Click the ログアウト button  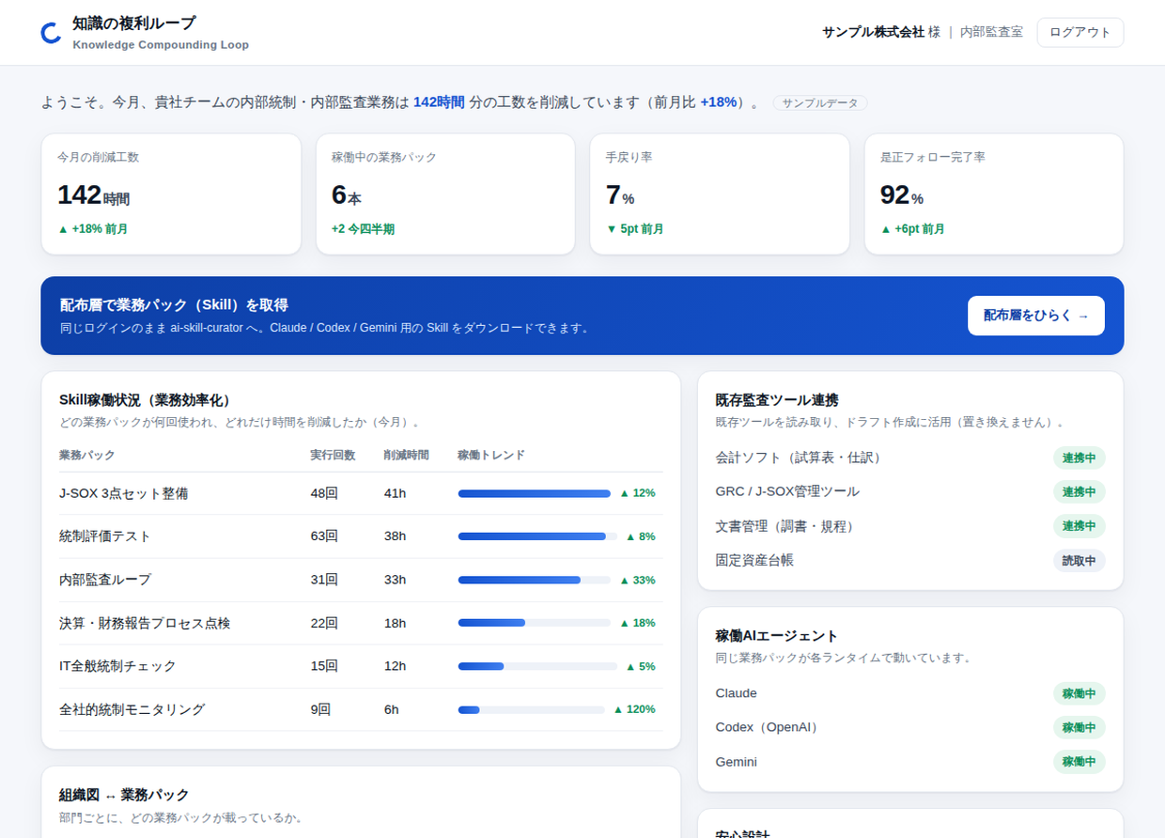click(x=1080, y=32)
